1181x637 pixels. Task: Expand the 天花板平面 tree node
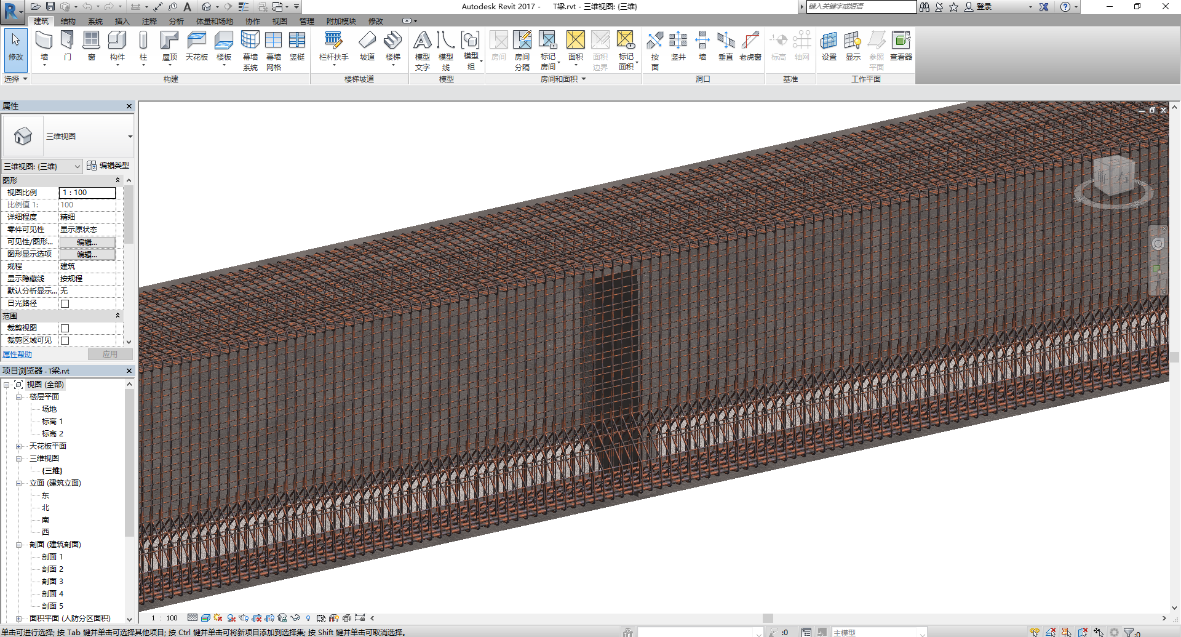tap(18, 446)
